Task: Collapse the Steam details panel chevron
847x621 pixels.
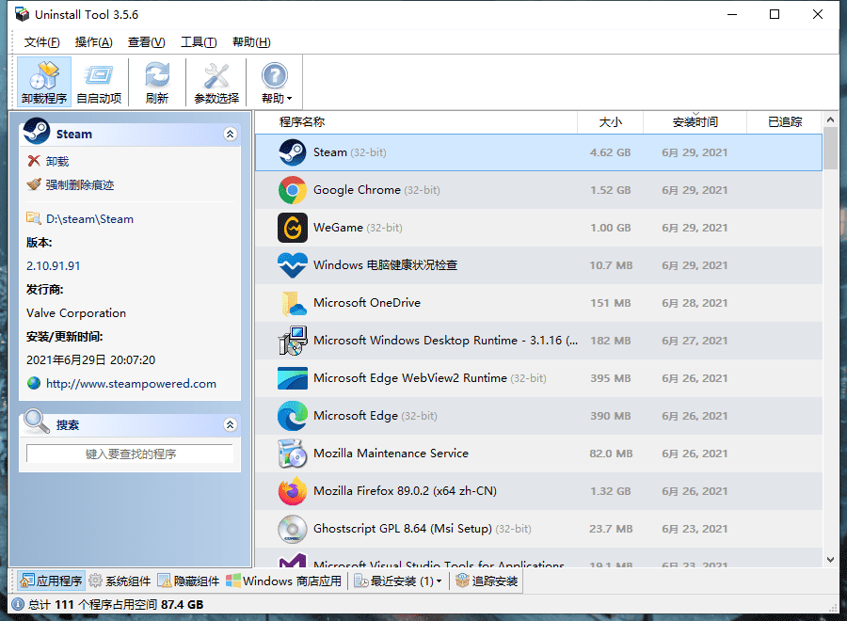Action: pyautogui.click(x=231, y=134)
